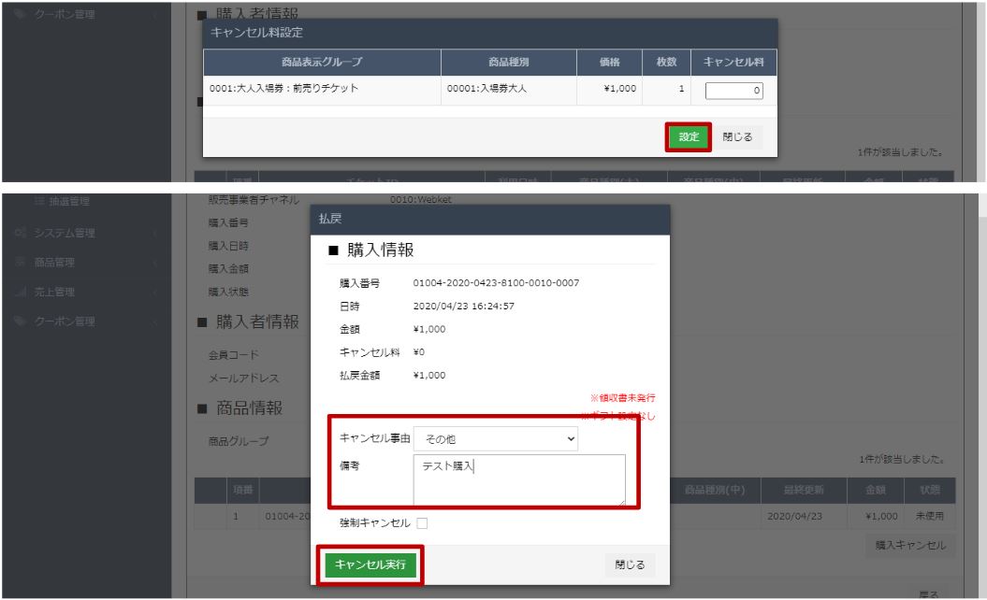
Task: Expand the 売上管理 sidebar chevron
Action: coord(154,293)
